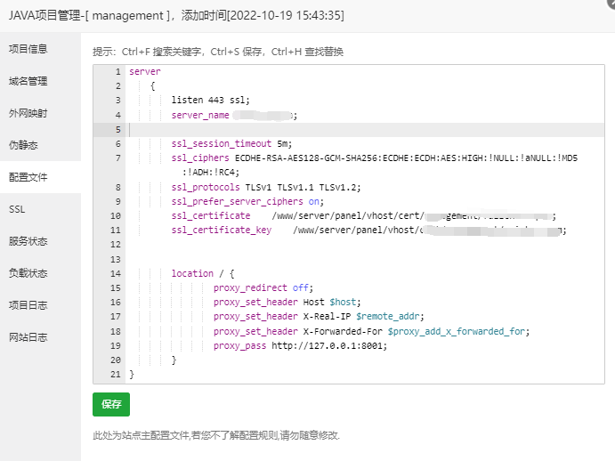
Task: Click the 'proxy_redirect' directive
Action: [250, 288]
